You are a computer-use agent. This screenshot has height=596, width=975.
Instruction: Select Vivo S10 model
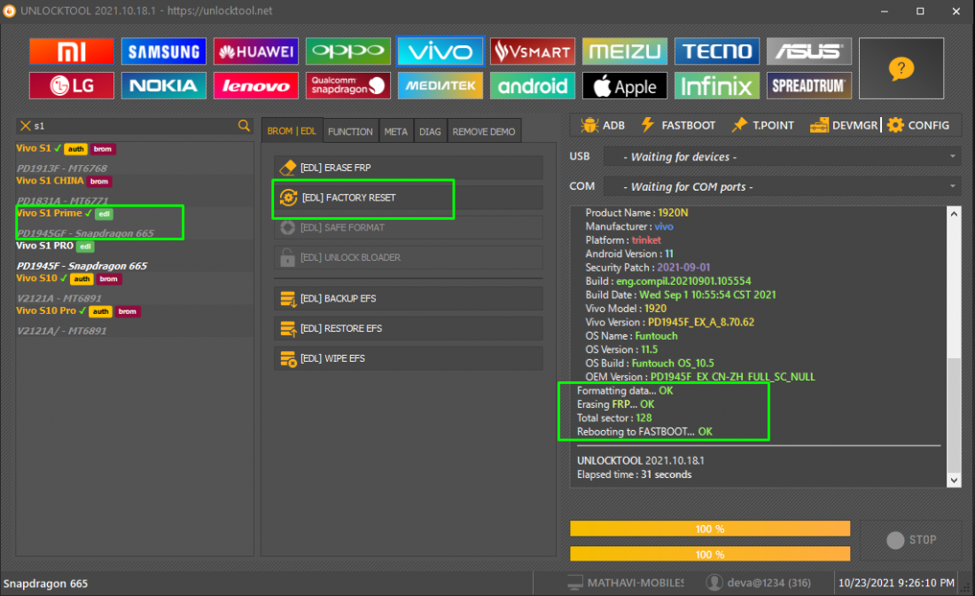click(x=135, y=287)
